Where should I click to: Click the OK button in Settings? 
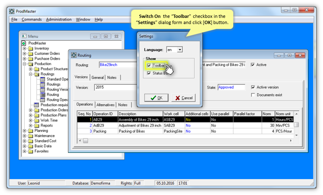pyautogui.click(x=156, y=98)
